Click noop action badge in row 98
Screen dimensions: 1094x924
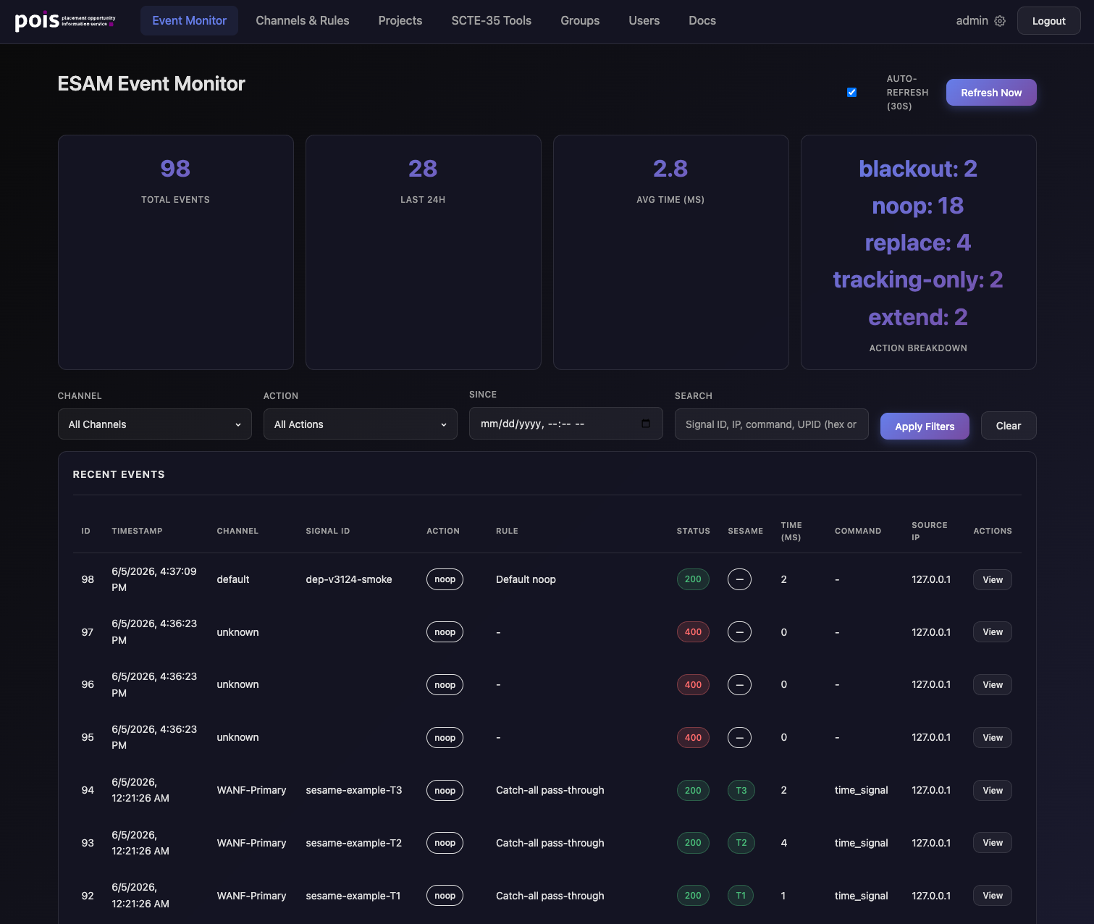[x=445, y=579]
